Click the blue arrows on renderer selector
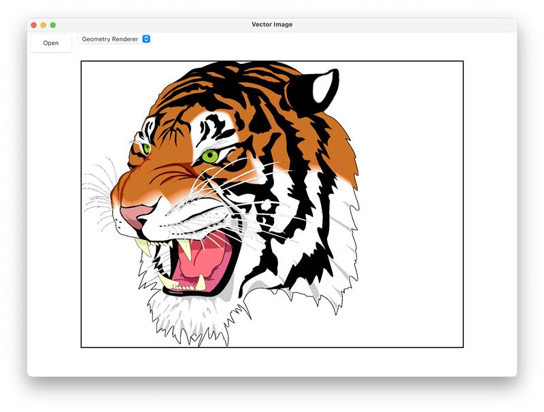Screen dimensions: 544x412 click(x=146, y=39)
